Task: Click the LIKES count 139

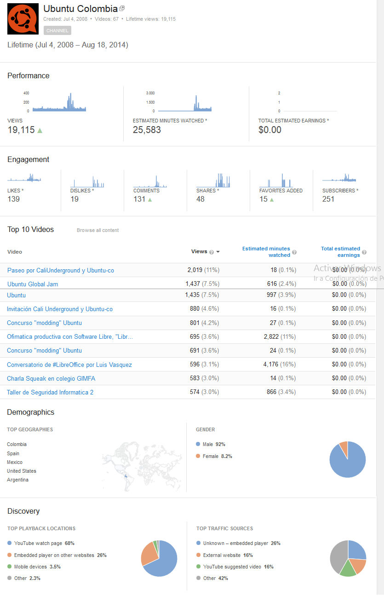Action: [14, 199]
